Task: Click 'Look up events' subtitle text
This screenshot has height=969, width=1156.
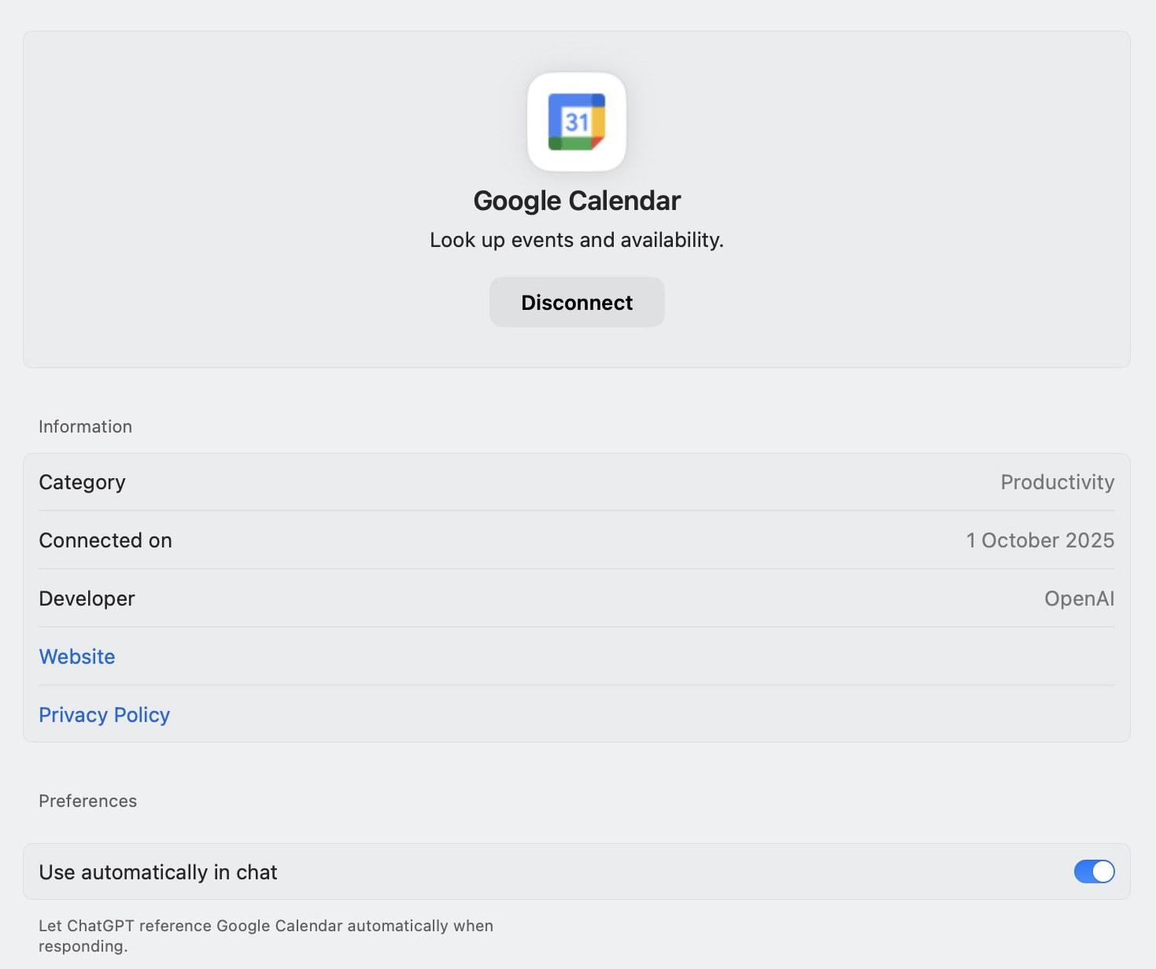Action: (x=502, y=240)
